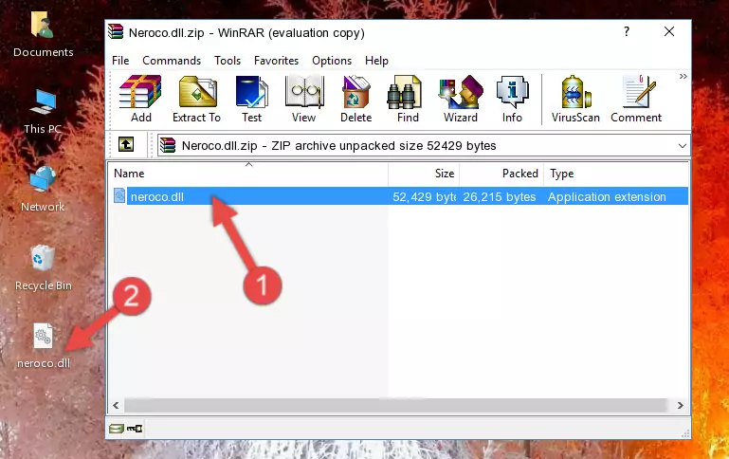The height and width of the screenshot is (459, 729).
Task: Click the left arrow of horizontal scrollbar
Action: click(117, 405)
